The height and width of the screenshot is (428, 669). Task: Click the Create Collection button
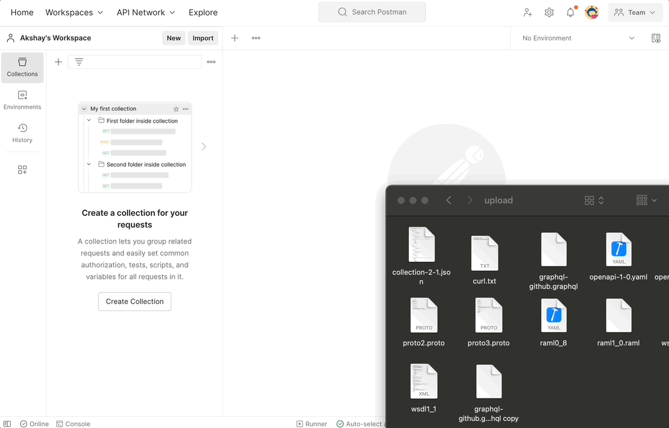pos(135,301)
